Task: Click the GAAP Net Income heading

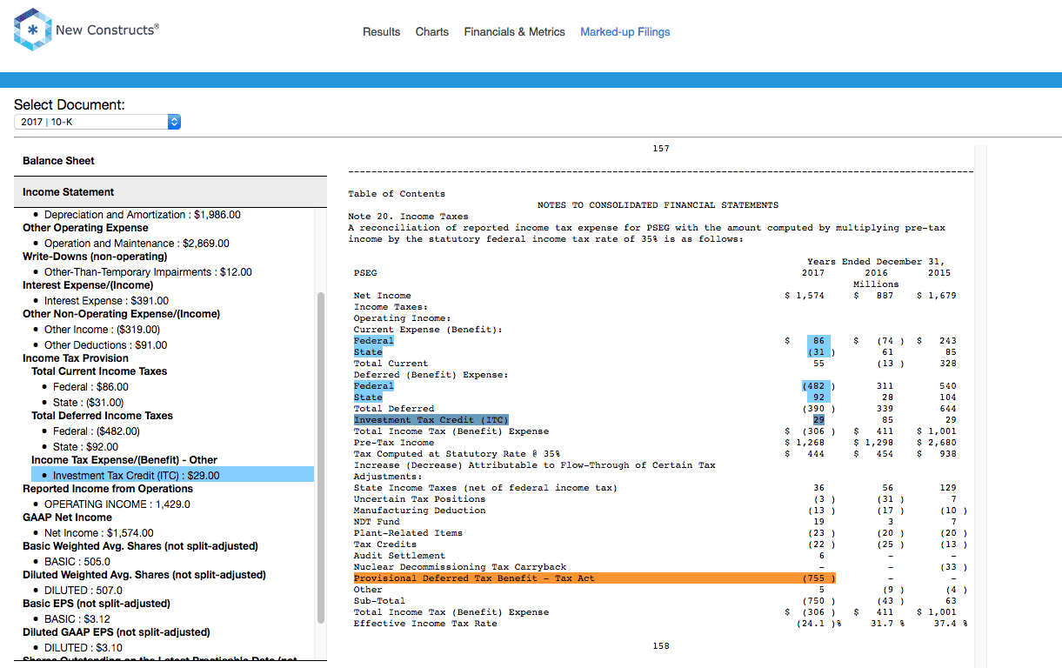Action: [67, 518]
